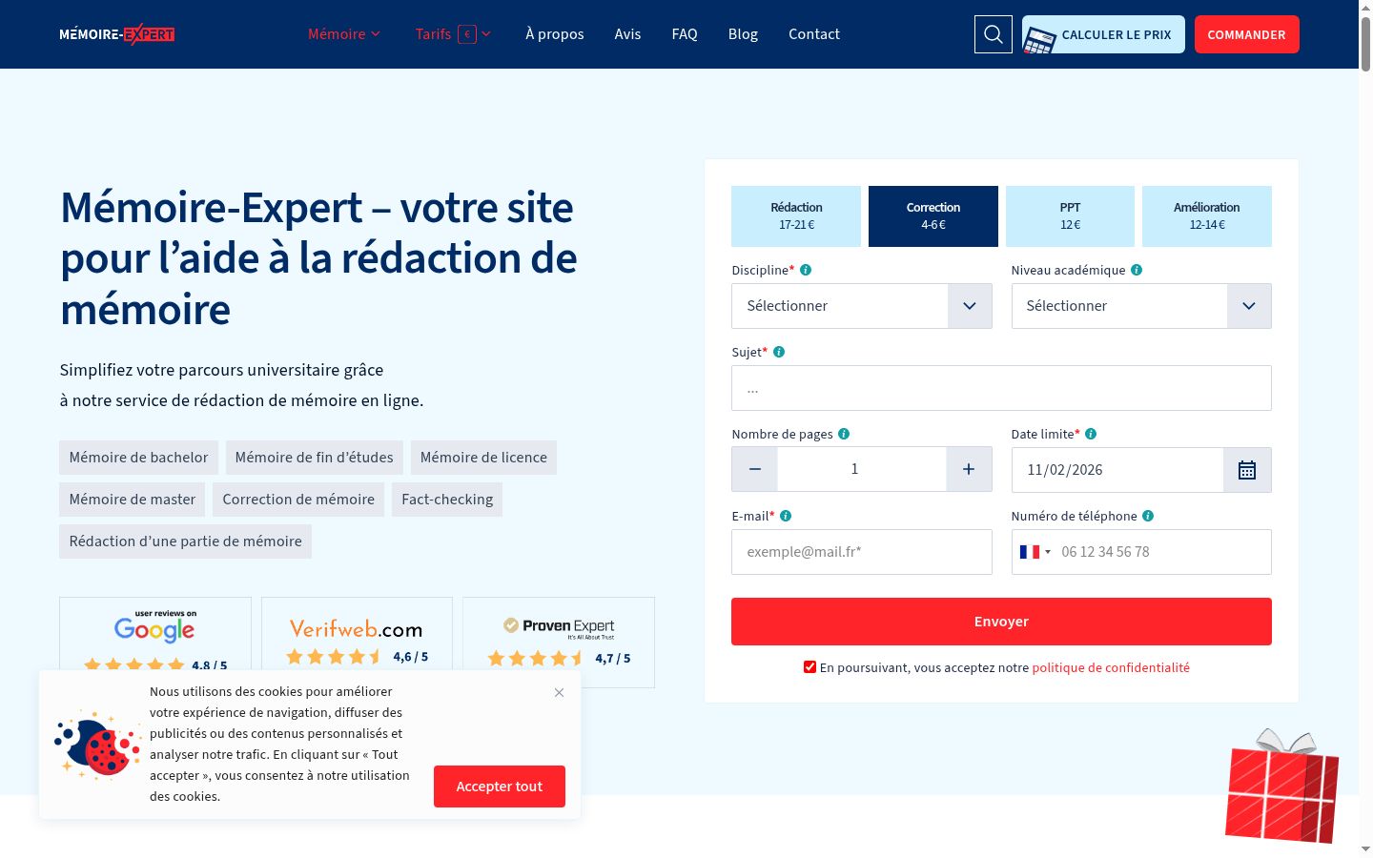Open the Avis menu item
This screenshot has height=858, width=1373.
click(628, 34)
